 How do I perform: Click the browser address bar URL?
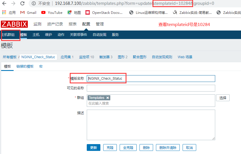click(x=134, y=3)
